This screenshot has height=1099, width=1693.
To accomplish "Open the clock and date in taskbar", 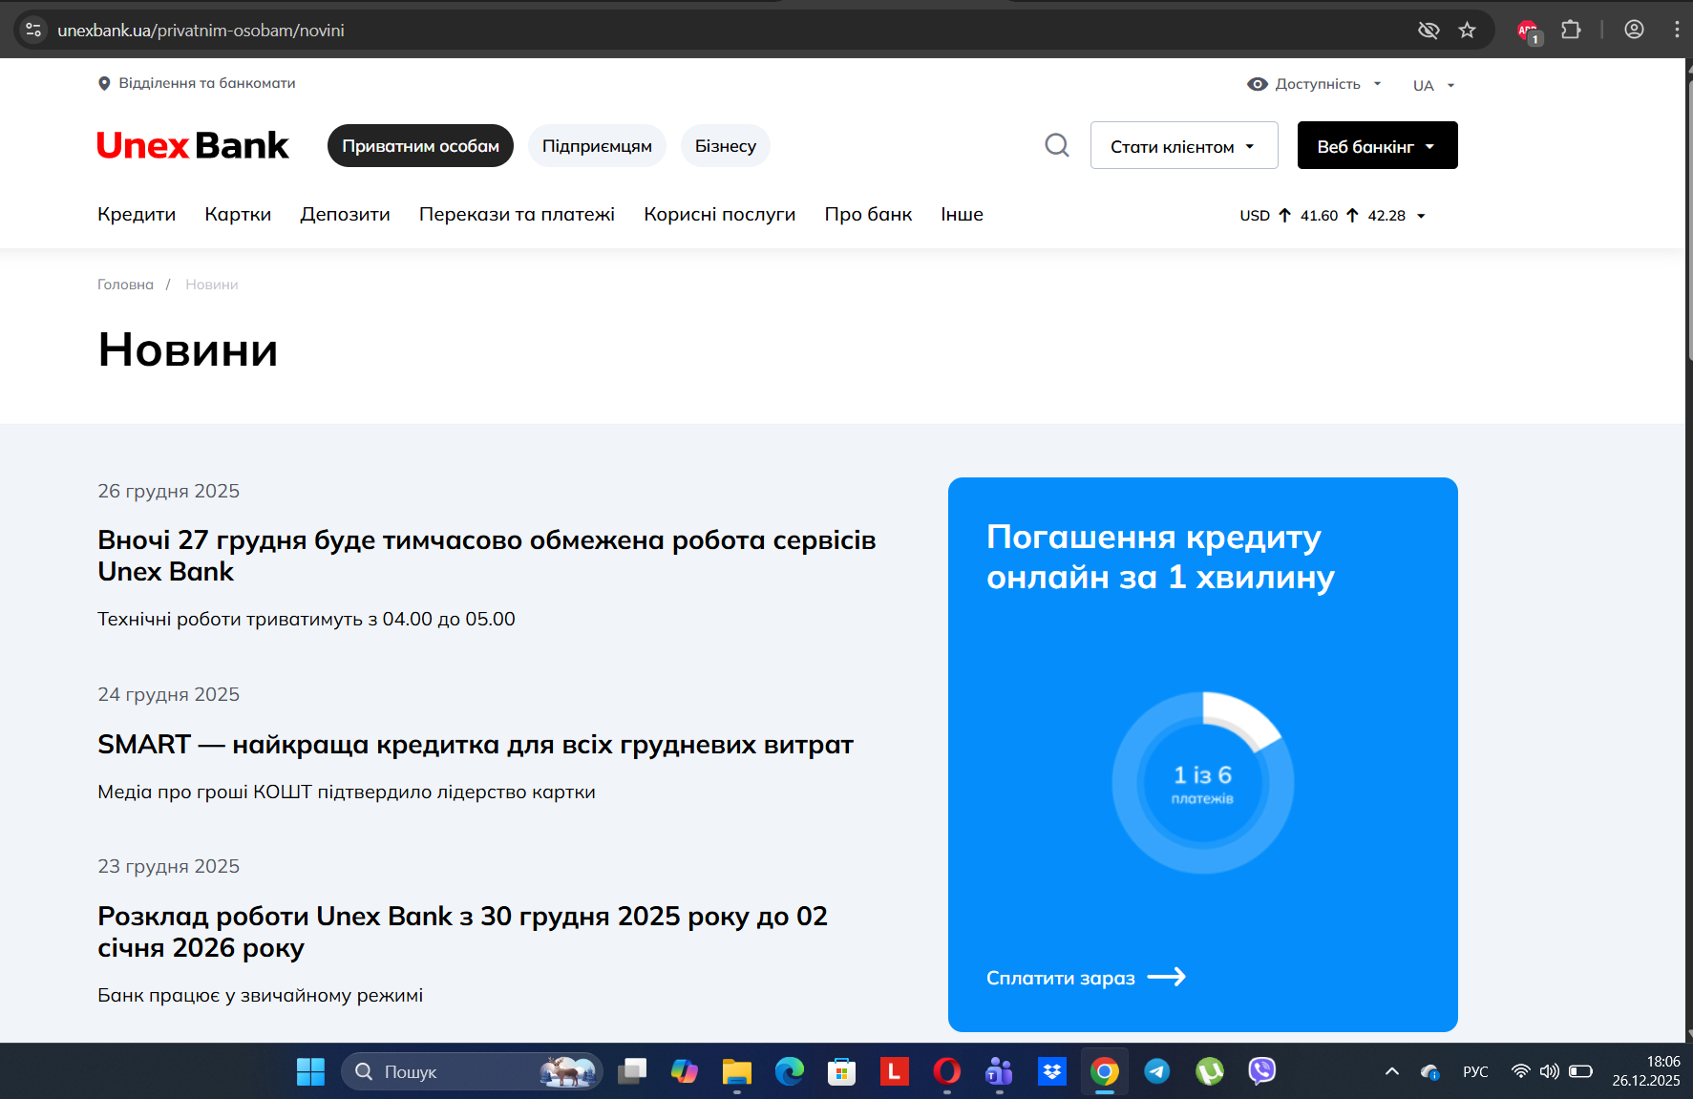I will [x=1646, y=1071].
